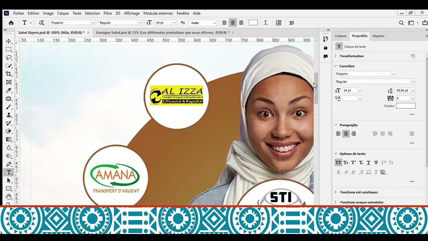Click Couleur swatch in Properties panel

pos(406,106)
